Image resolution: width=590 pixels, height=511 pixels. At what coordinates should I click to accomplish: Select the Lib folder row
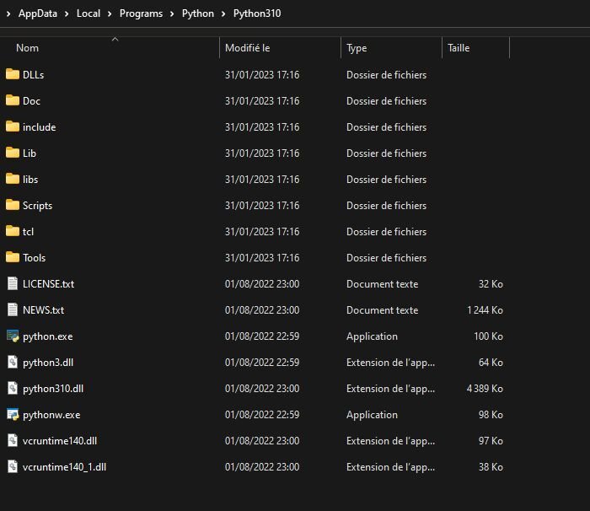point(255,153)
